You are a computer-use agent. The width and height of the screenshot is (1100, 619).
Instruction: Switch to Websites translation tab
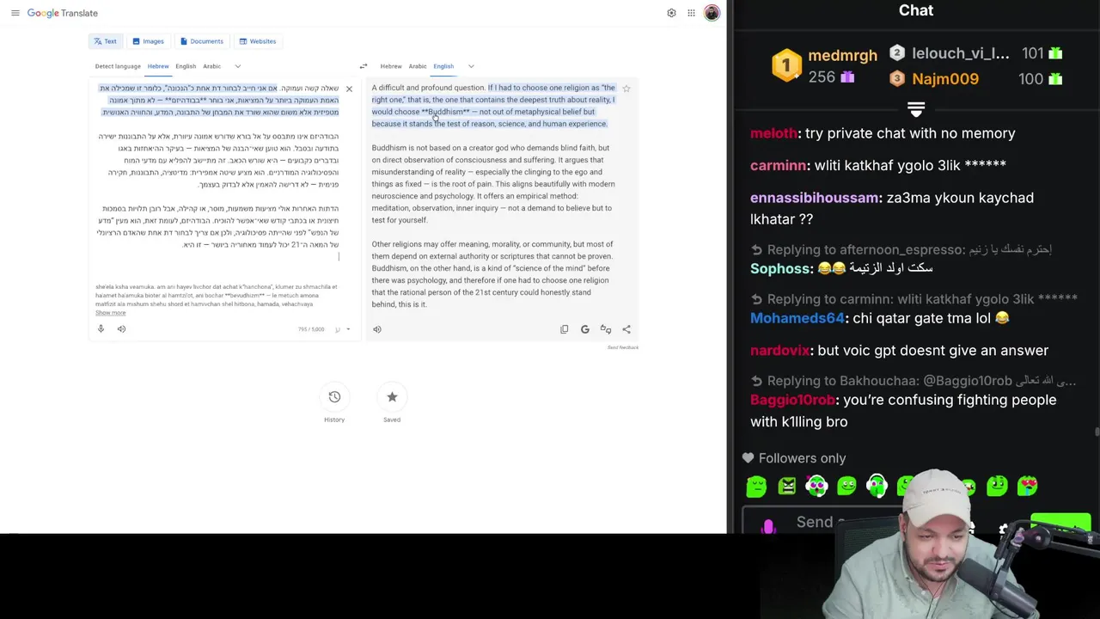pyautogui.click(x=258, y=41)
